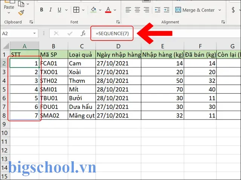Image resolution: width=241 pixels, height=180 pixels.
Task: Click Align Right icon
Action: 146,10
